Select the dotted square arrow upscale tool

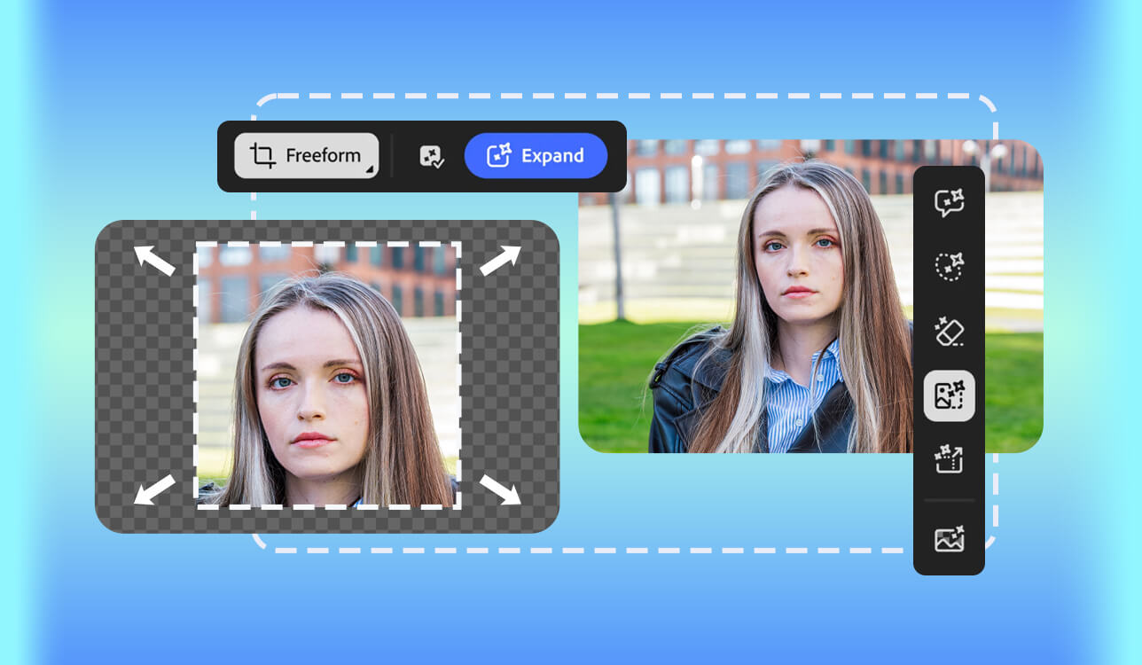(950, 459)
